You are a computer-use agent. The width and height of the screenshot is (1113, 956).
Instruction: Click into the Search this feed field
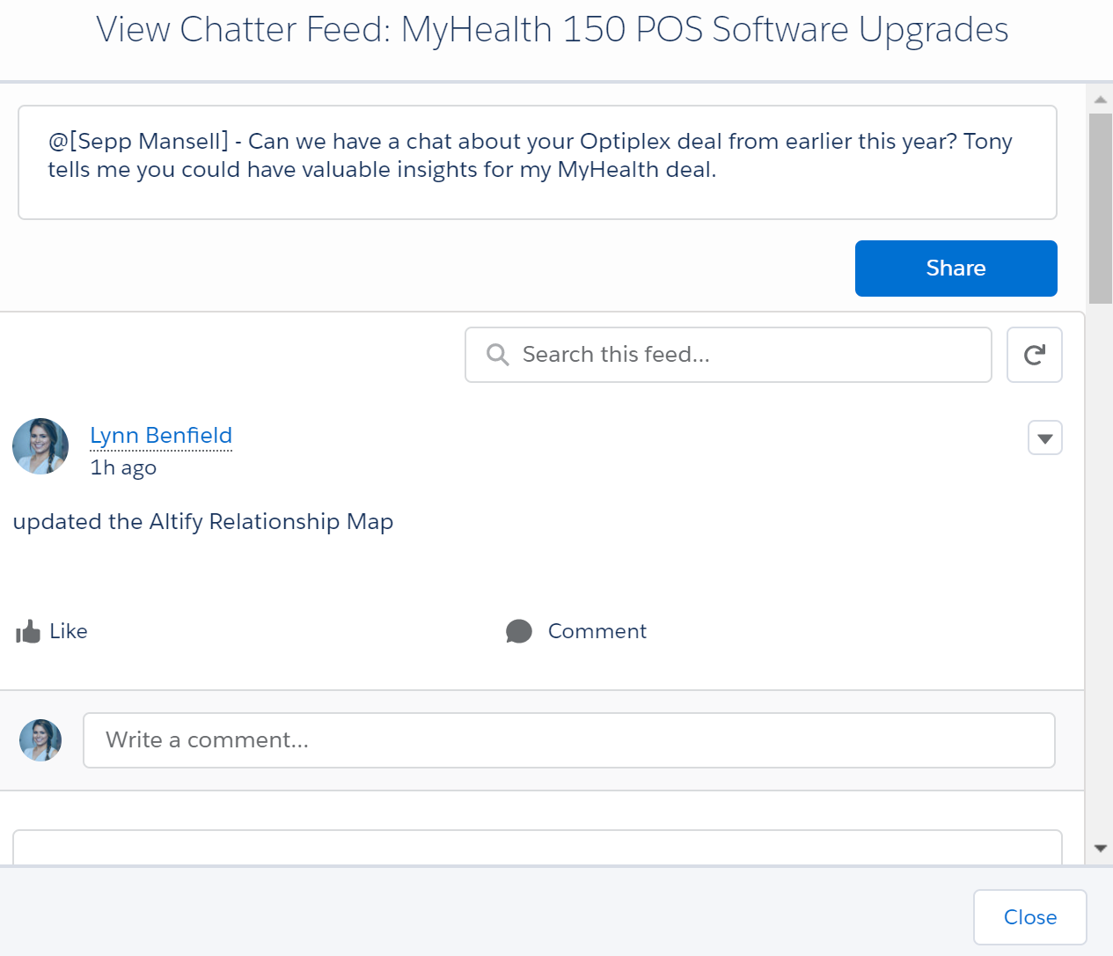(729, 355)
